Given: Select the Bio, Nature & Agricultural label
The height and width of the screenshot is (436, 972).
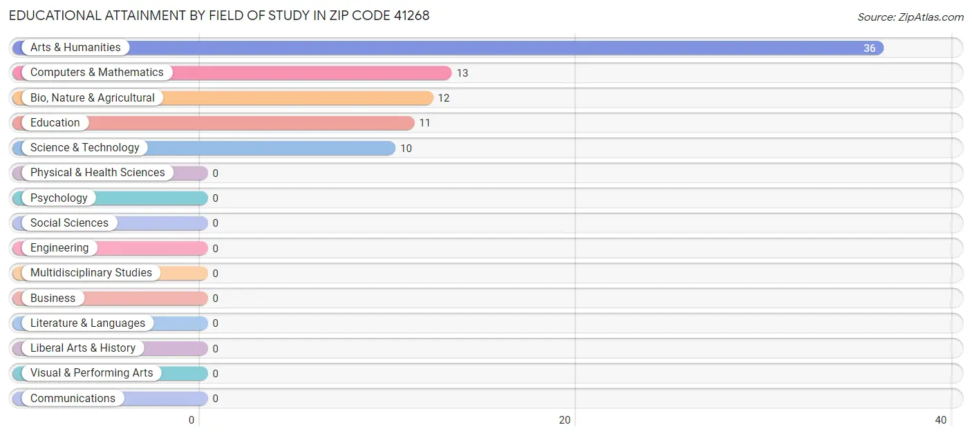Looking at the screenshot, I should click(x=93, y=98).
